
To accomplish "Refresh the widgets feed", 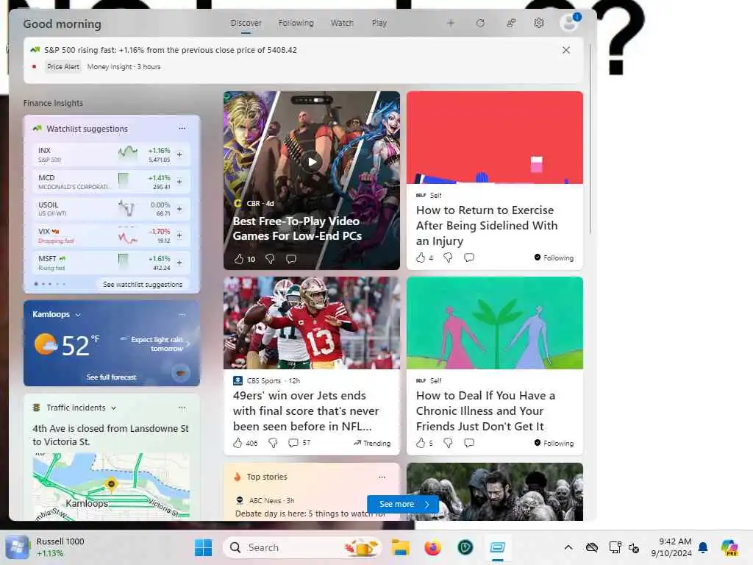I will tap(480, 23).
